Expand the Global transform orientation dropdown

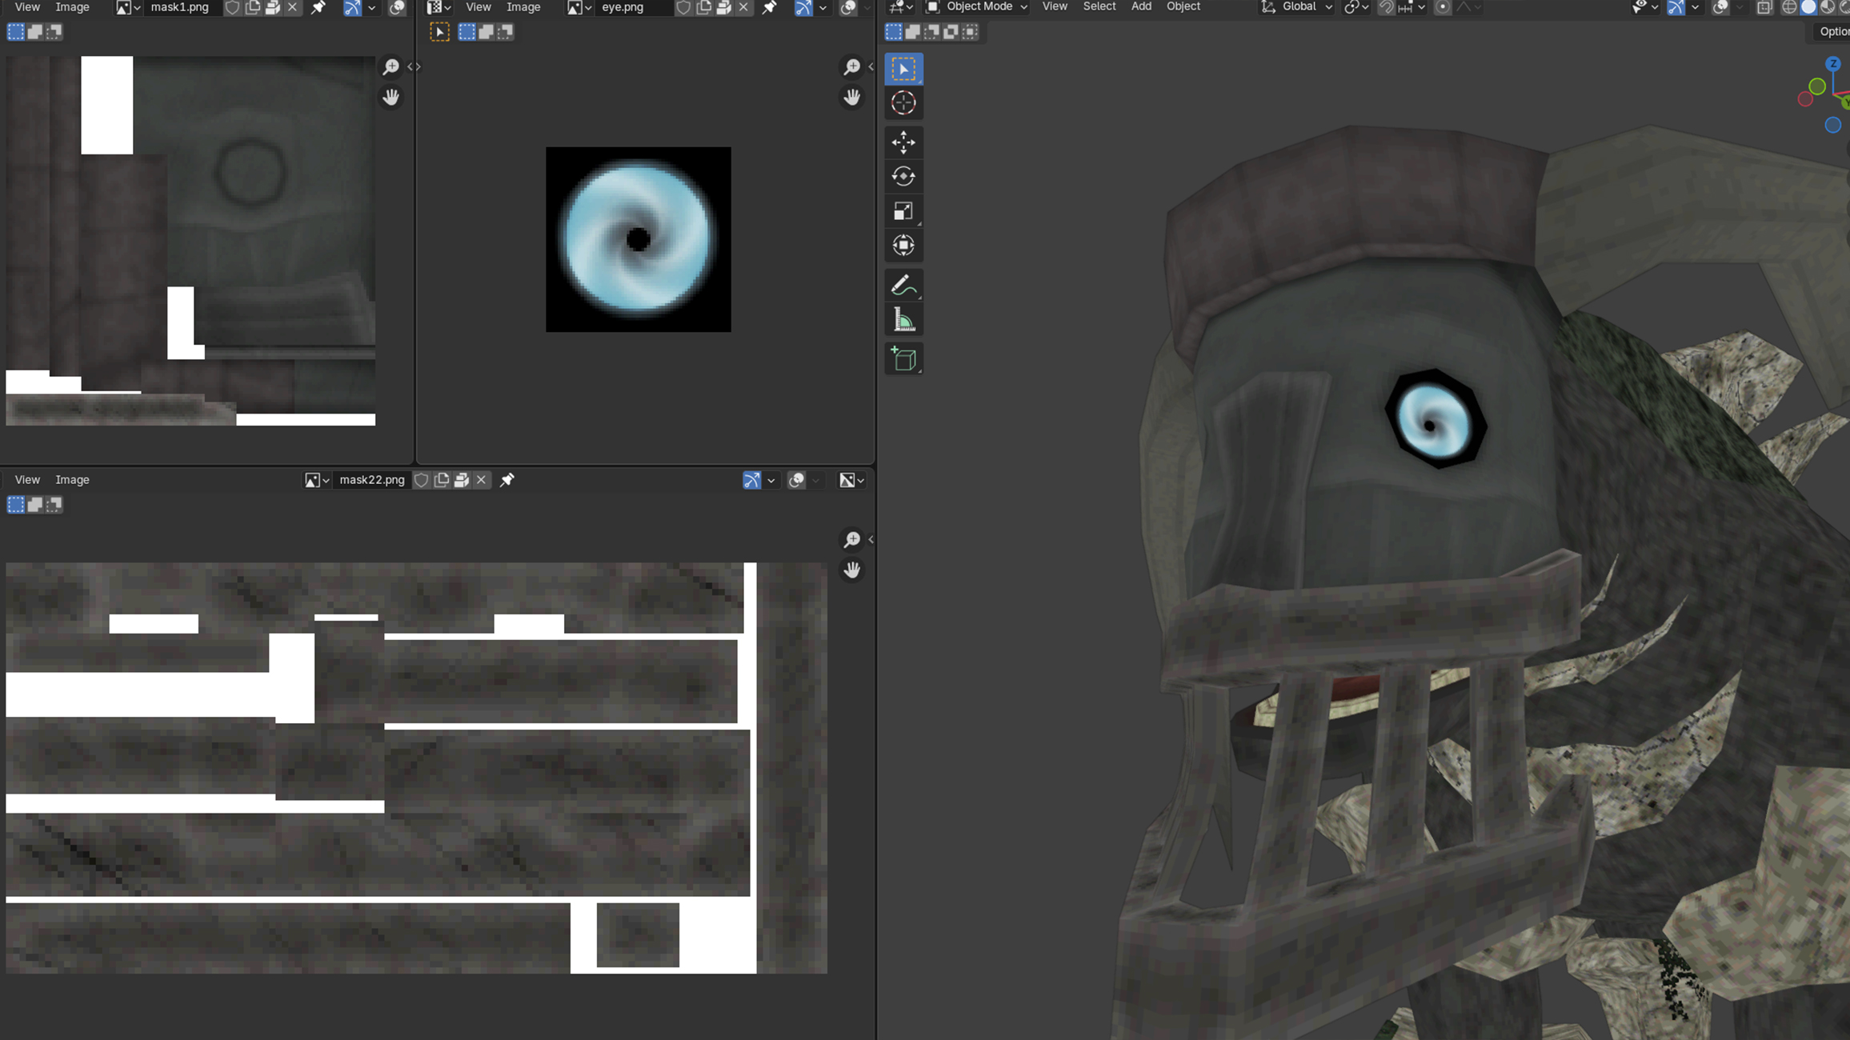[x=1297, y=7]
